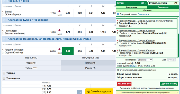Remove Тотал голов Больше 2.5 selection
Image resolution: width=180 pixels, height=94 pixels.
point(118,50)
